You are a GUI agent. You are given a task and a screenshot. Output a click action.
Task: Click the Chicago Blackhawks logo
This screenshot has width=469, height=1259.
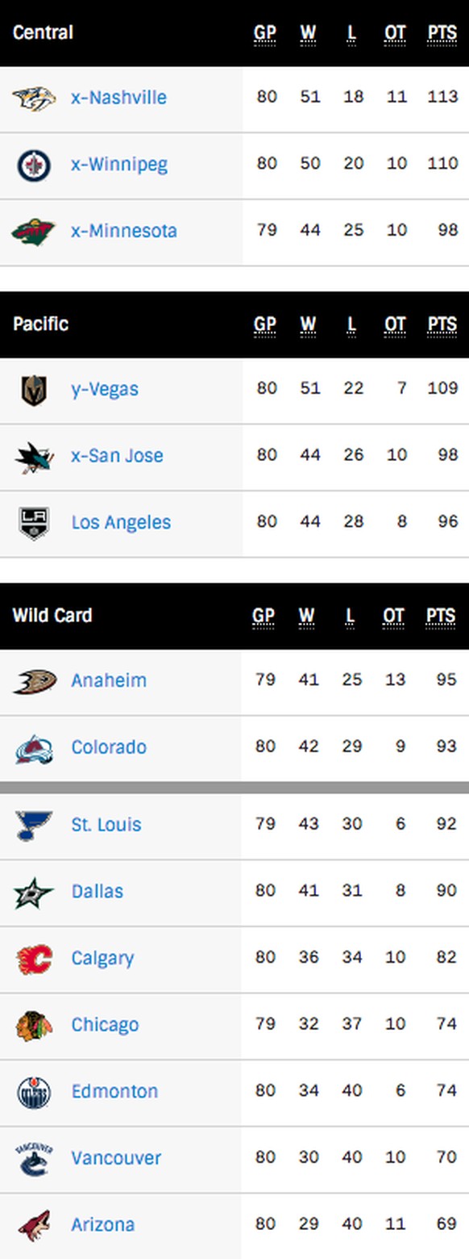[34, 1026]
